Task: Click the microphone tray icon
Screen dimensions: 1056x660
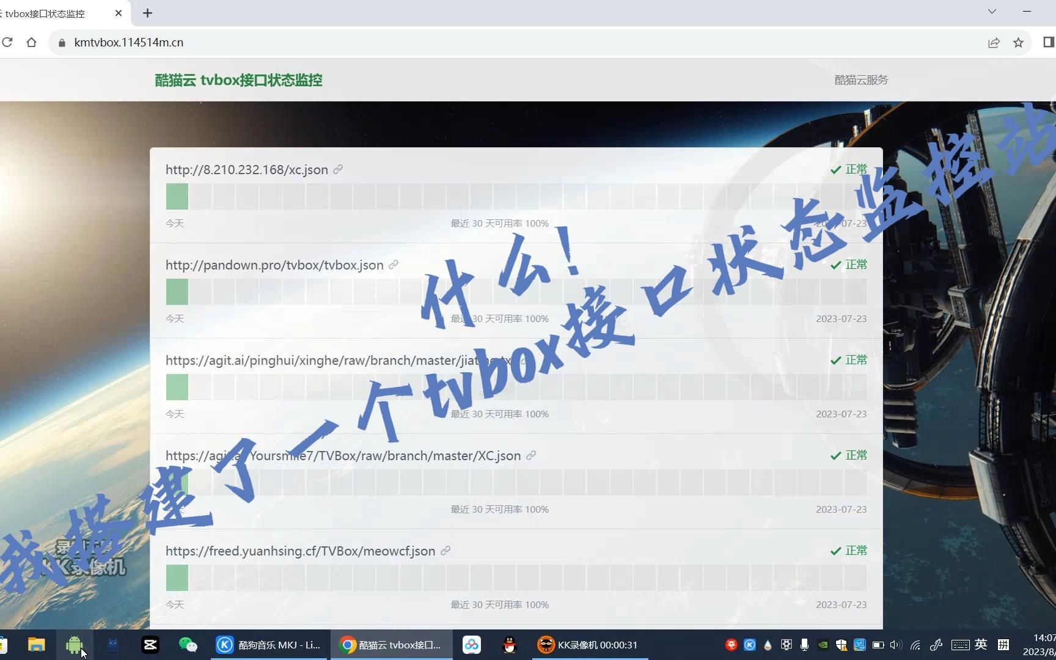Action: click(805, 645)
